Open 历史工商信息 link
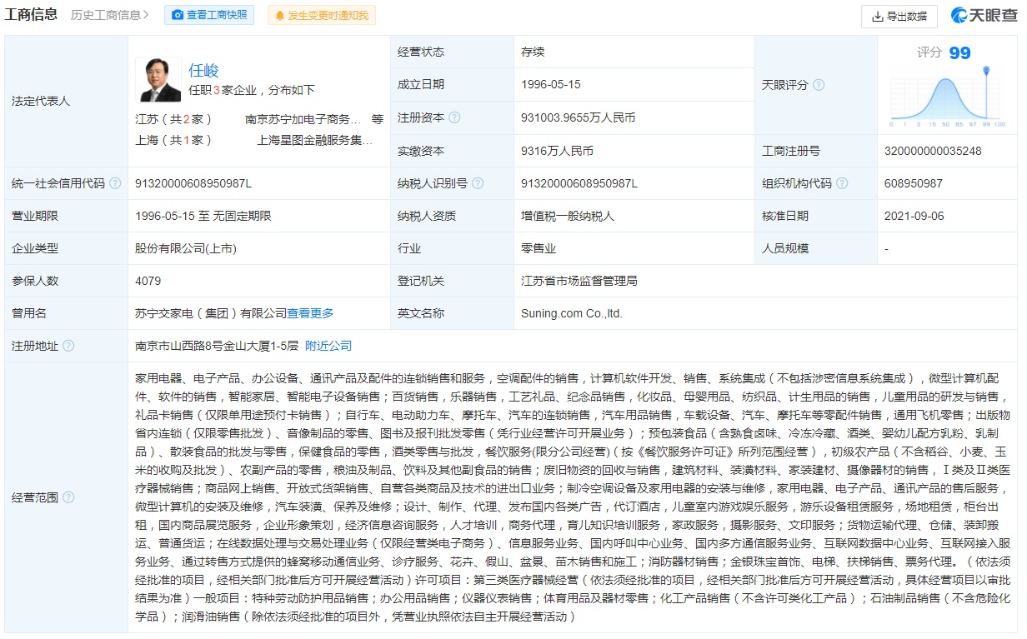1027x639 pixels. pyautogui.click(x=110, y=15)
